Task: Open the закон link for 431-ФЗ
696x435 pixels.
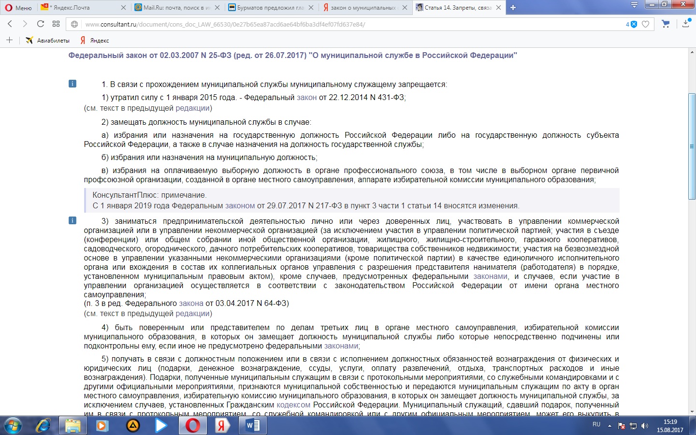Action: pos(306,97)
